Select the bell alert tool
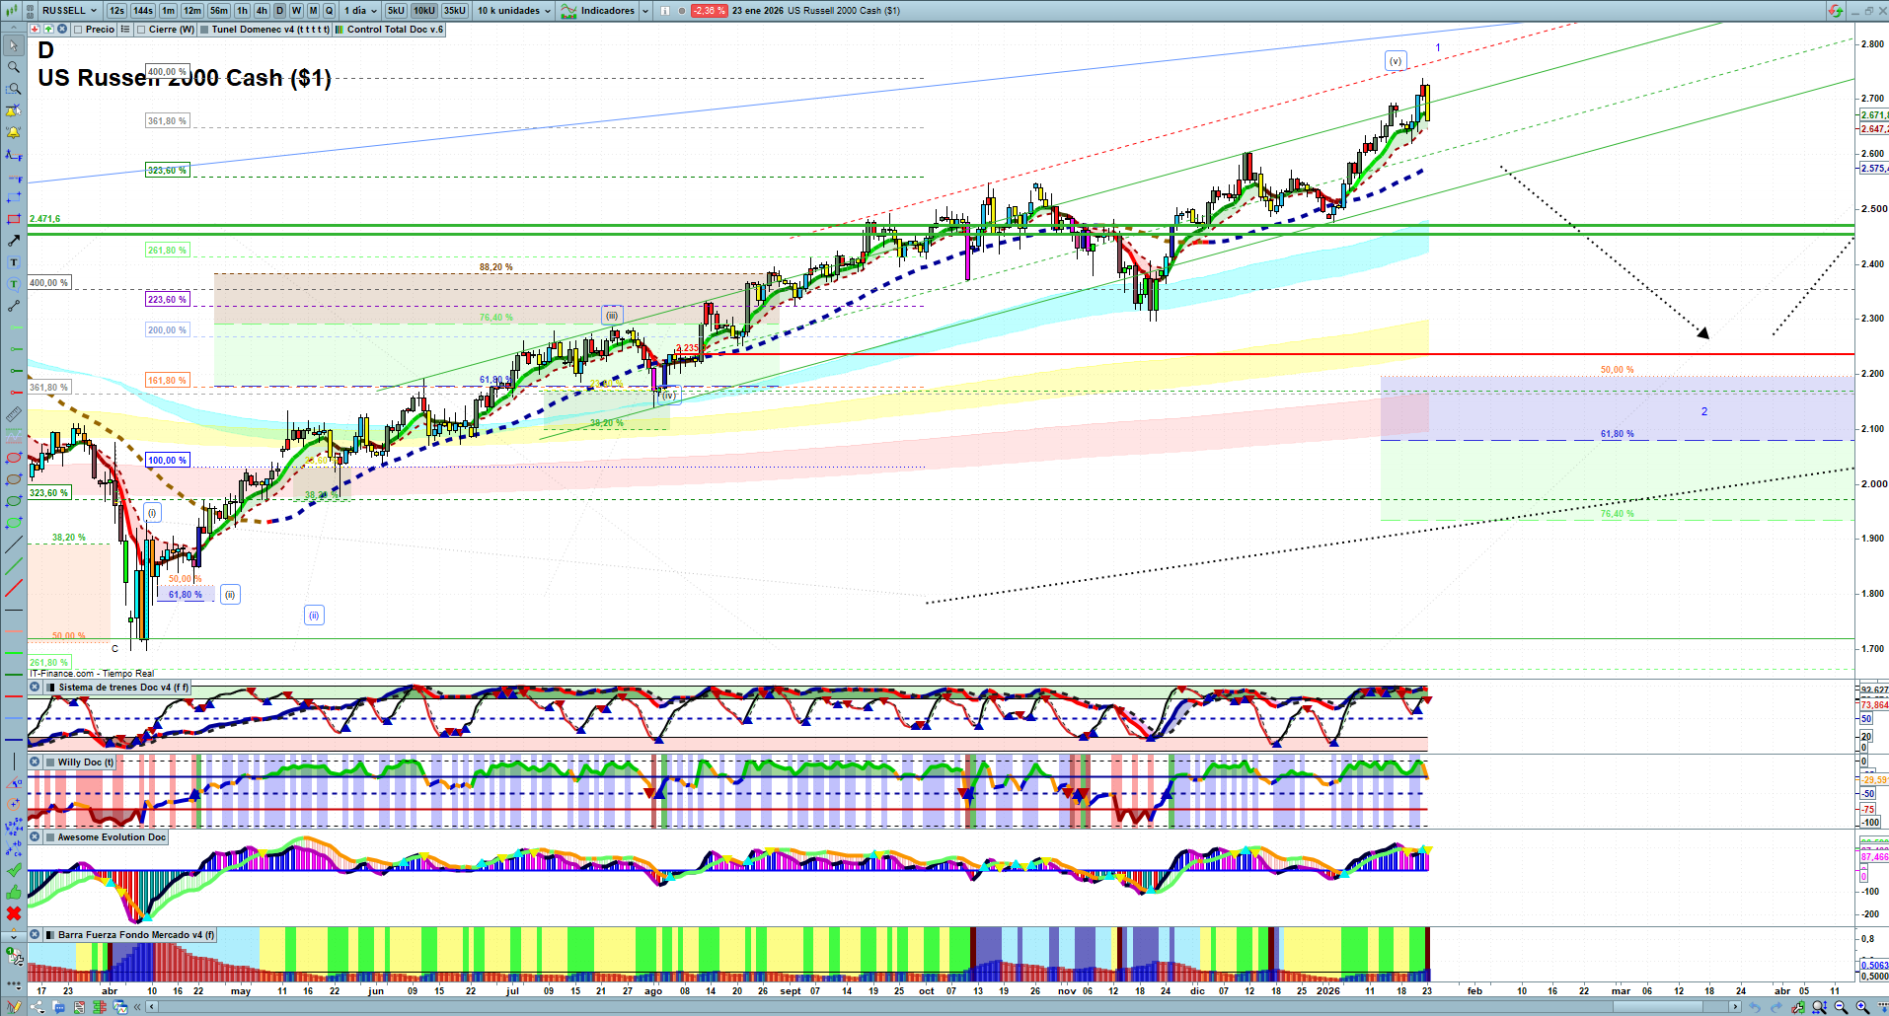Viewport: 1889px width, 1016px height. pos(14,132)
